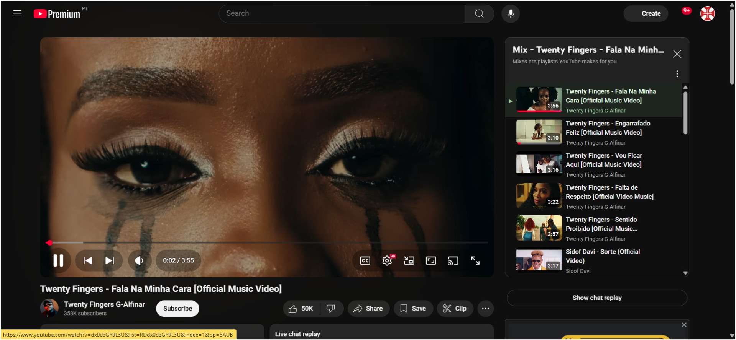Cast video to TV
Screen dimensions: 736x340
click(453, 260)
